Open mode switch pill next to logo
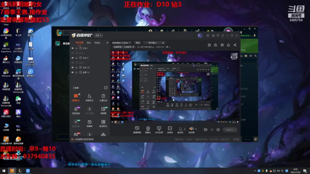The height and width of the screenshot is (174, 310). tap(98, 35)
